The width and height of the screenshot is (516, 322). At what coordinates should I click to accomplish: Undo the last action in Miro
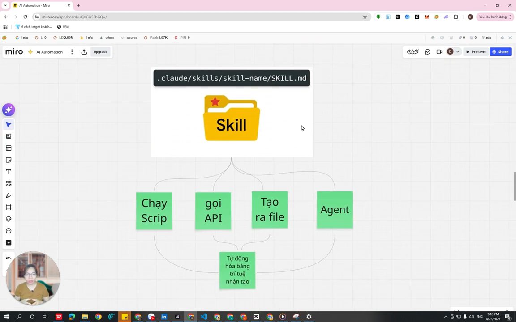pos(9,258)
